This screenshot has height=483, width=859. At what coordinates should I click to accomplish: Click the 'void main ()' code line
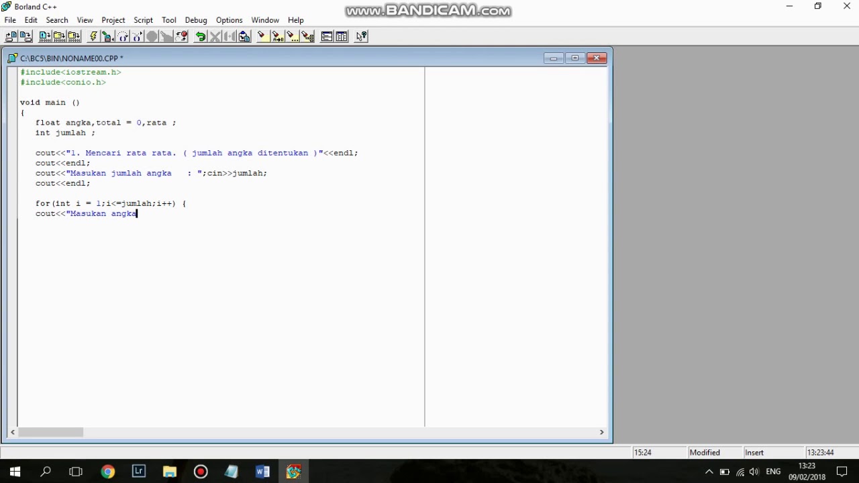[x=50, y=102]
